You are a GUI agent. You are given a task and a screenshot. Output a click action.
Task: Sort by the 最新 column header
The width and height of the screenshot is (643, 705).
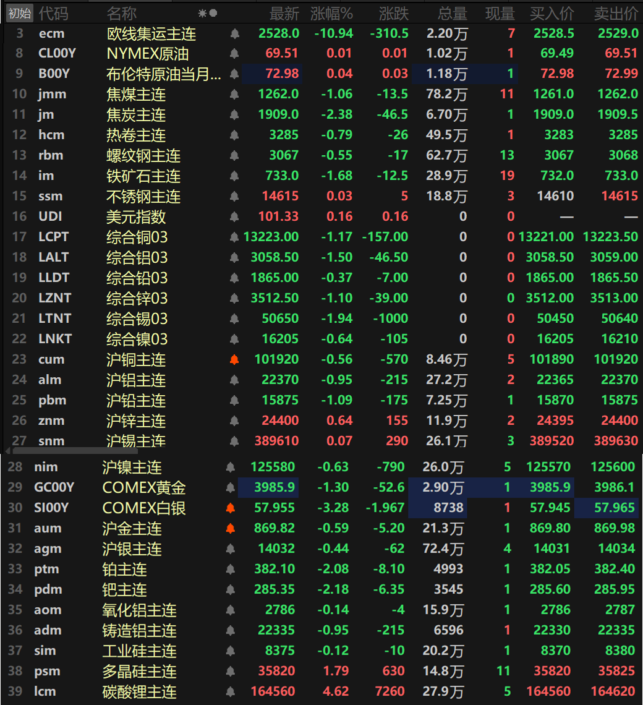tap(284, 14)
